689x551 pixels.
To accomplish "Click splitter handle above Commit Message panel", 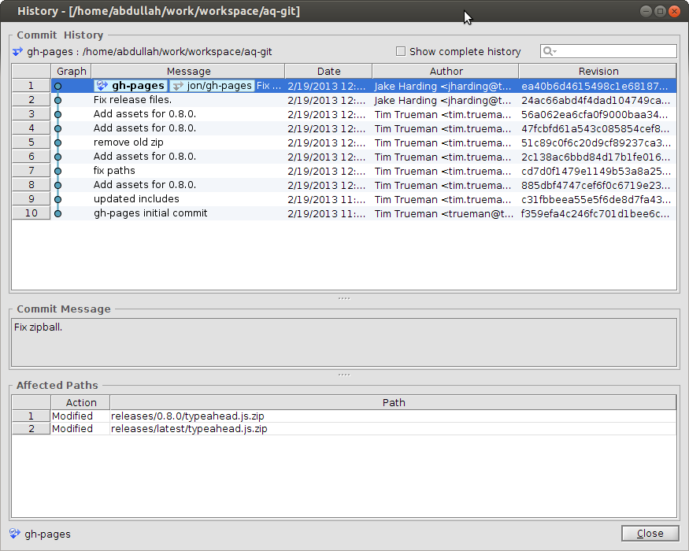I will 344,298.
